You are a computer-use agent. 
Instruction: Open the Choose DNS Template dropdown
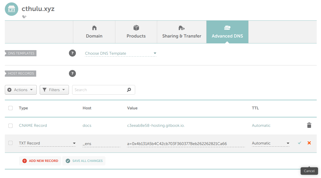[120, 53]
